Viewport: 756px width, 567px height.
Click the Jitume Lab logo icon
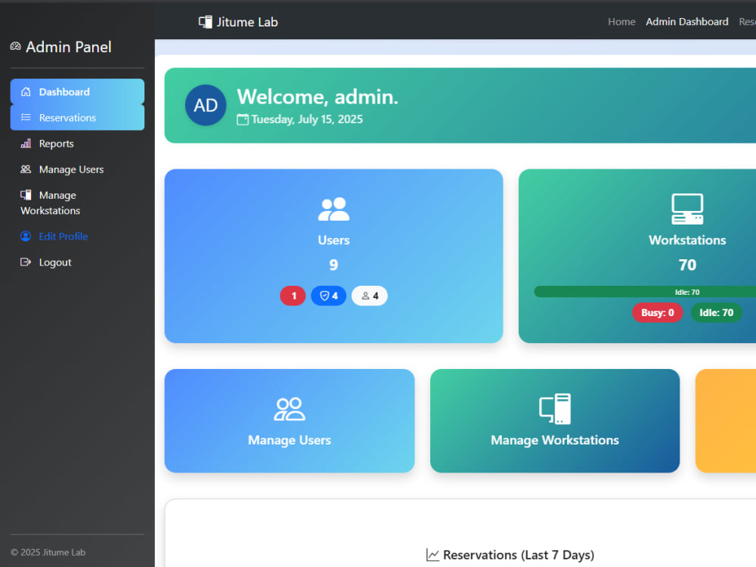pos(205,22)
